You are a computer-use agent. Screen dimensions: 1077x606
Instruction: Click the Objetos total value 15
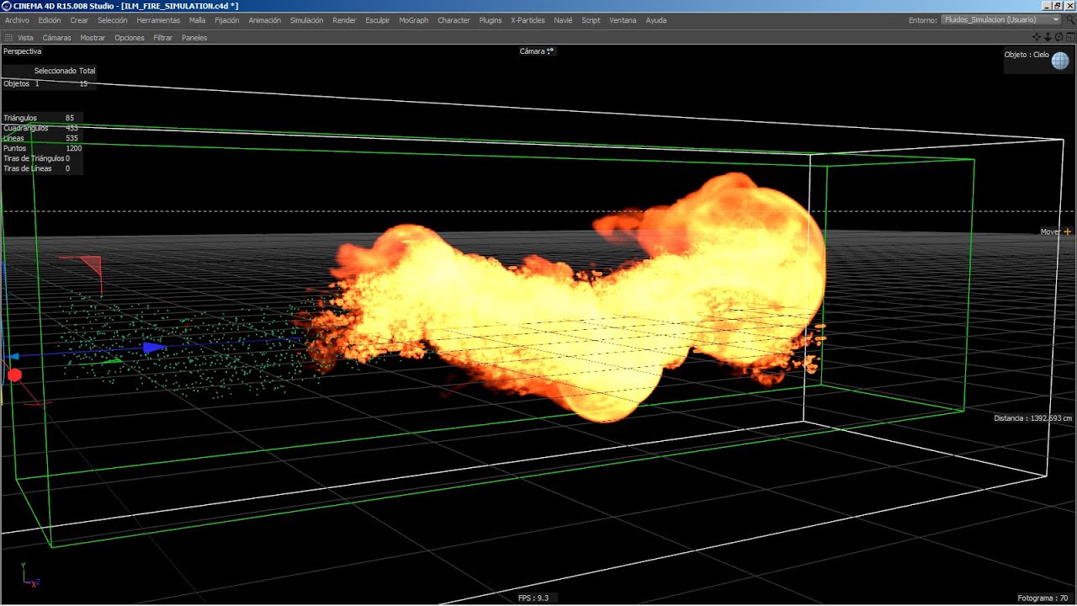tap(83, 84)
